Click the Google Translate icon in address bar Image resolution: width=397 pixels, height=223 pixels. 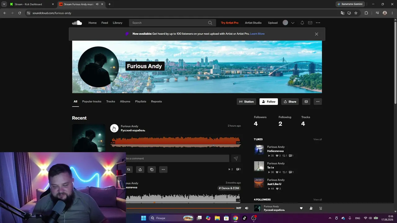[342, 13]
